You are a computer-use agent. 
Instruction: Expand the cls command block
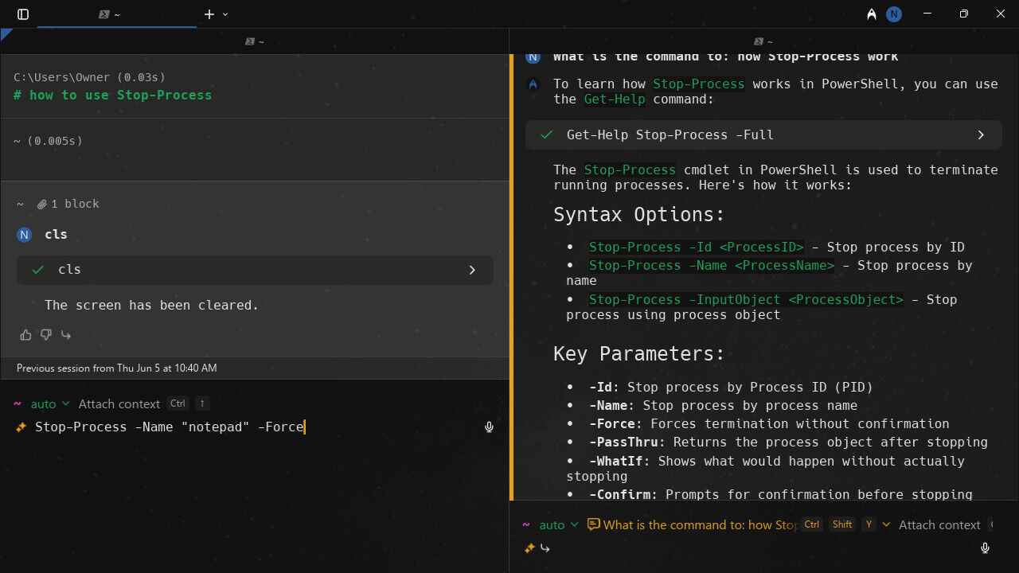(x=472, y=270)
